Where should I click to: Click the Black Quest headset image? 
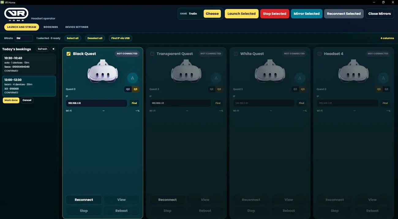tap(103, 71)
